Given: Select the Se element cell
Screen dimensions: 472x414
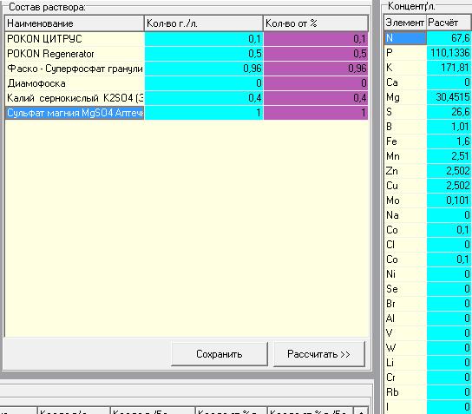Looking at the screenshot, I should [405, 289].
